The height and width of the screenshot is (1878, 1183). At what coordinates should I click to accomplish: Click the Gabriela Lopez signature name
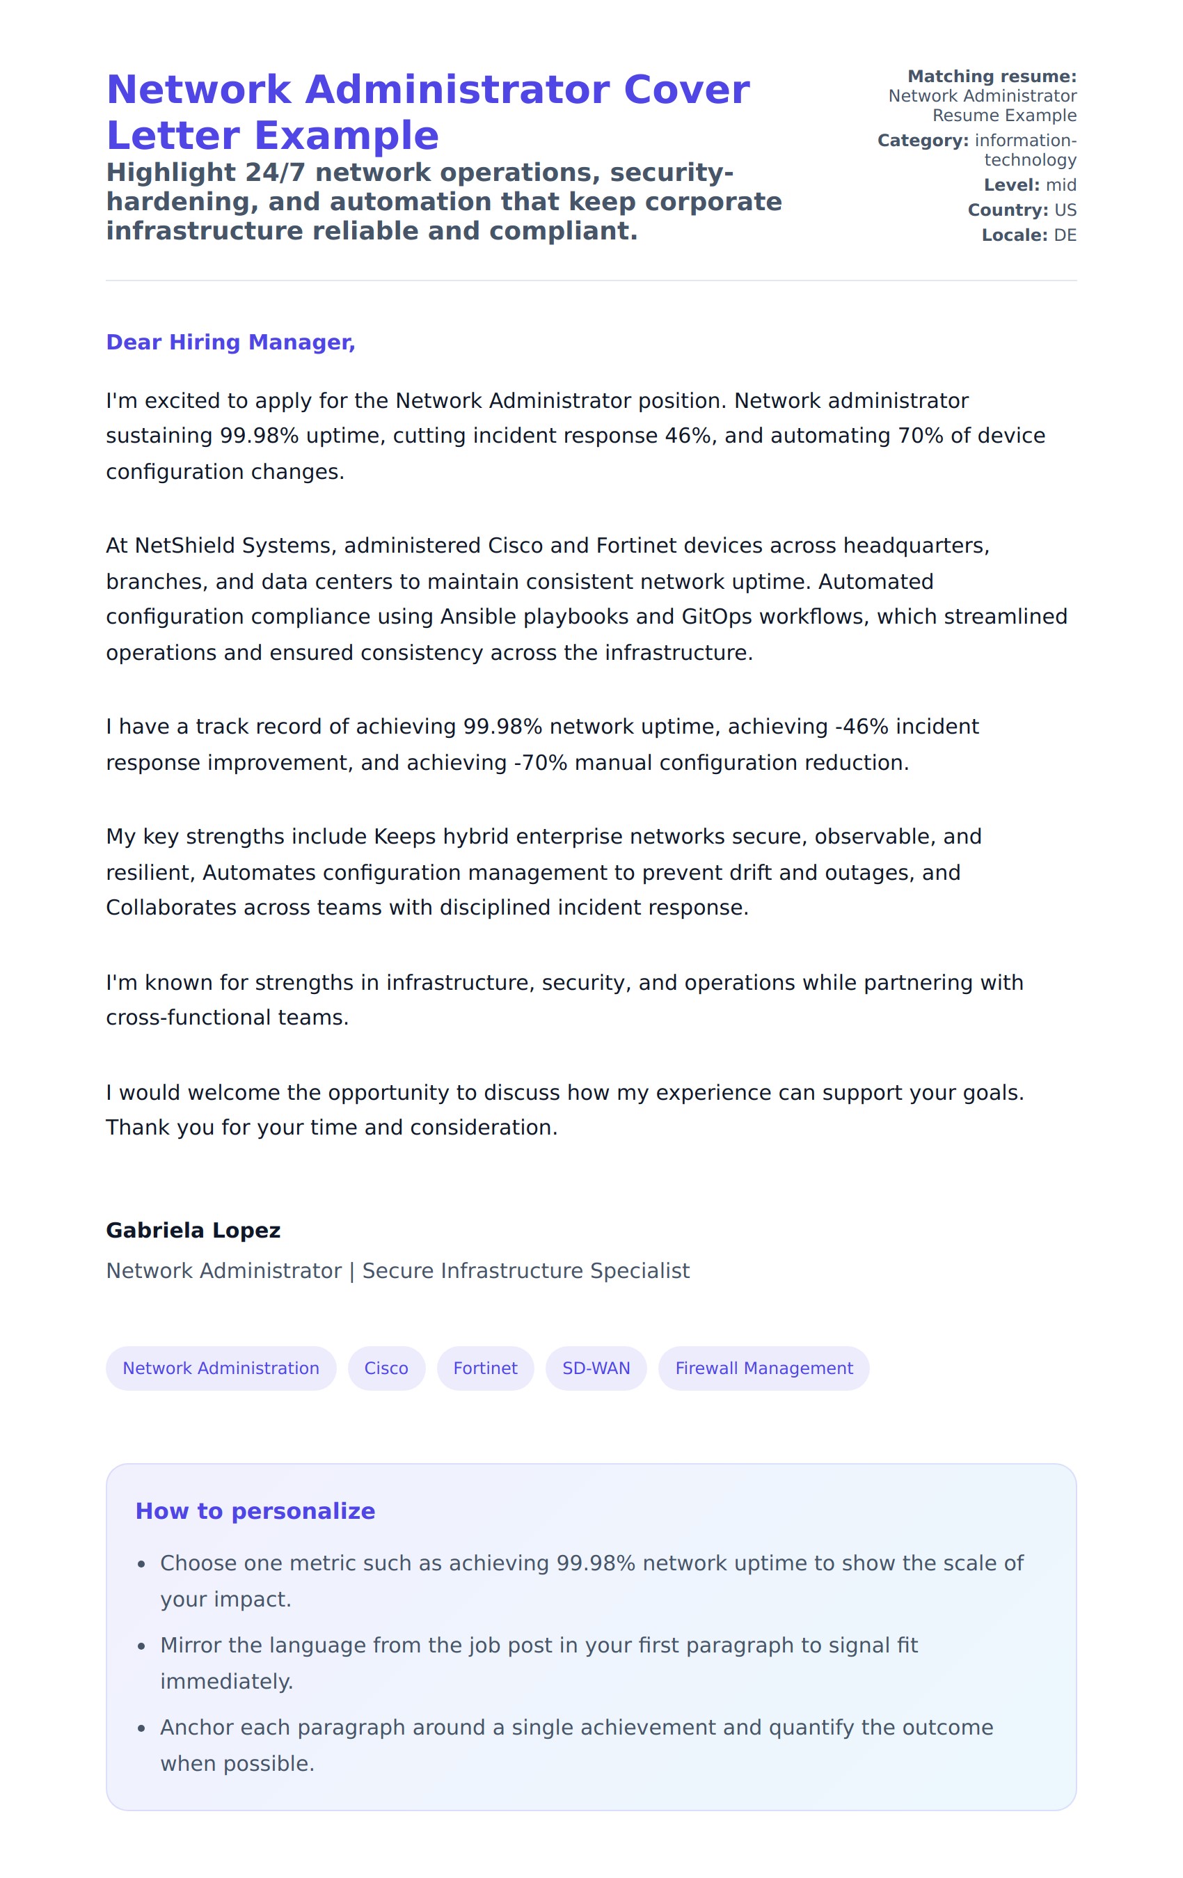(x=193, y=1230)
